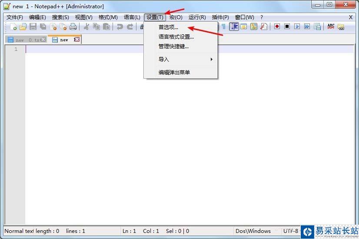Open the Document Map toolbar icon
359x239 pixels.
pos(254,27)
